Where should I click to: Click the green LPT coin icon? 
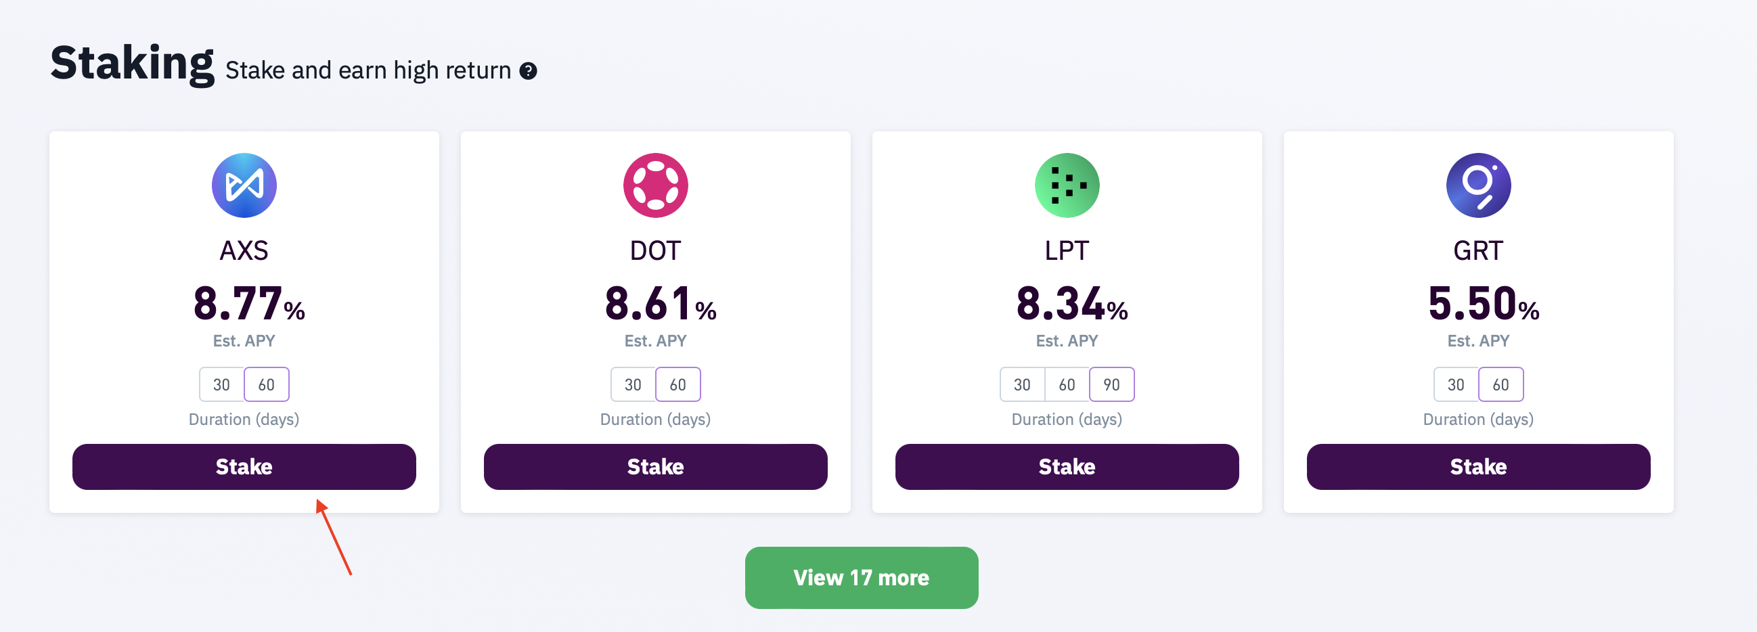1067,185
